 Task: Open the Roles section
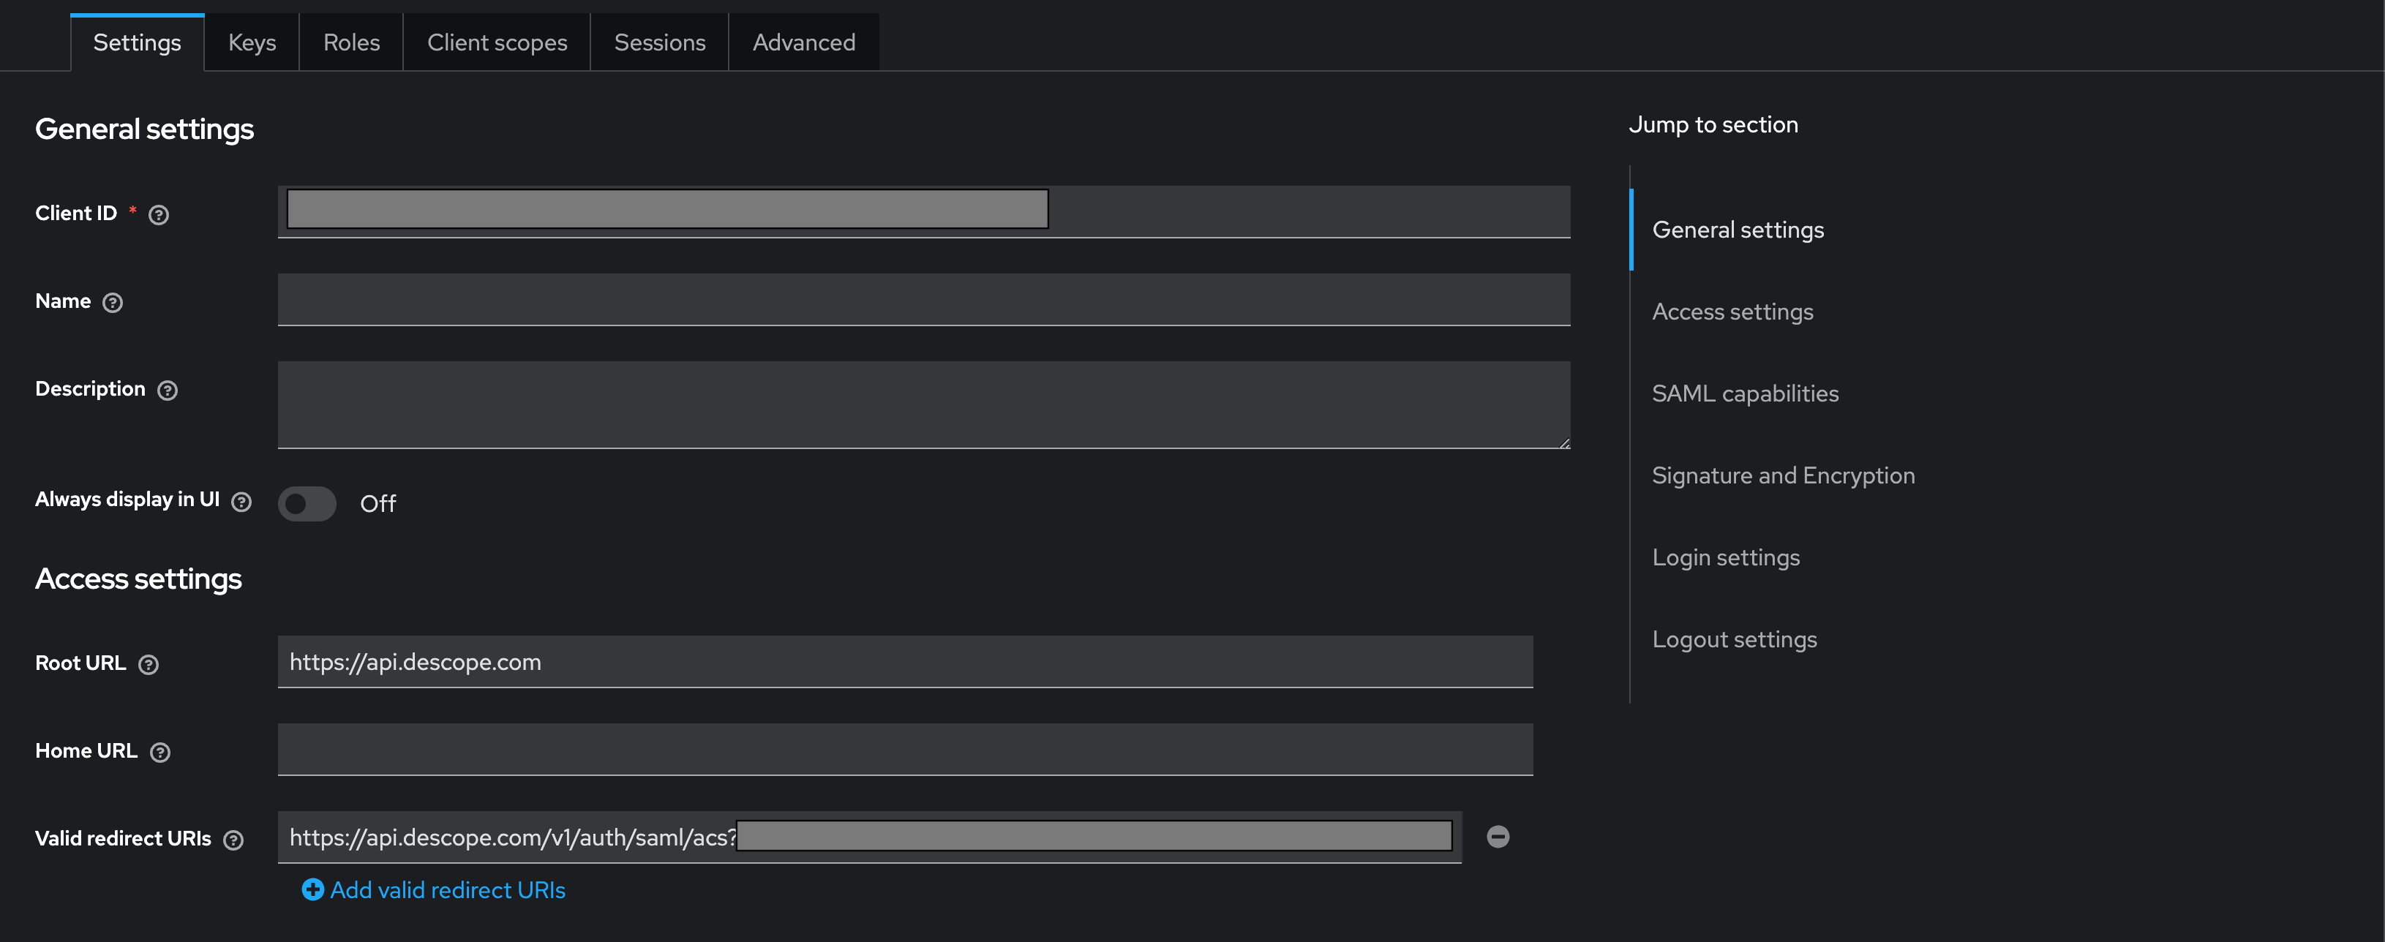(x=350, y=41)
